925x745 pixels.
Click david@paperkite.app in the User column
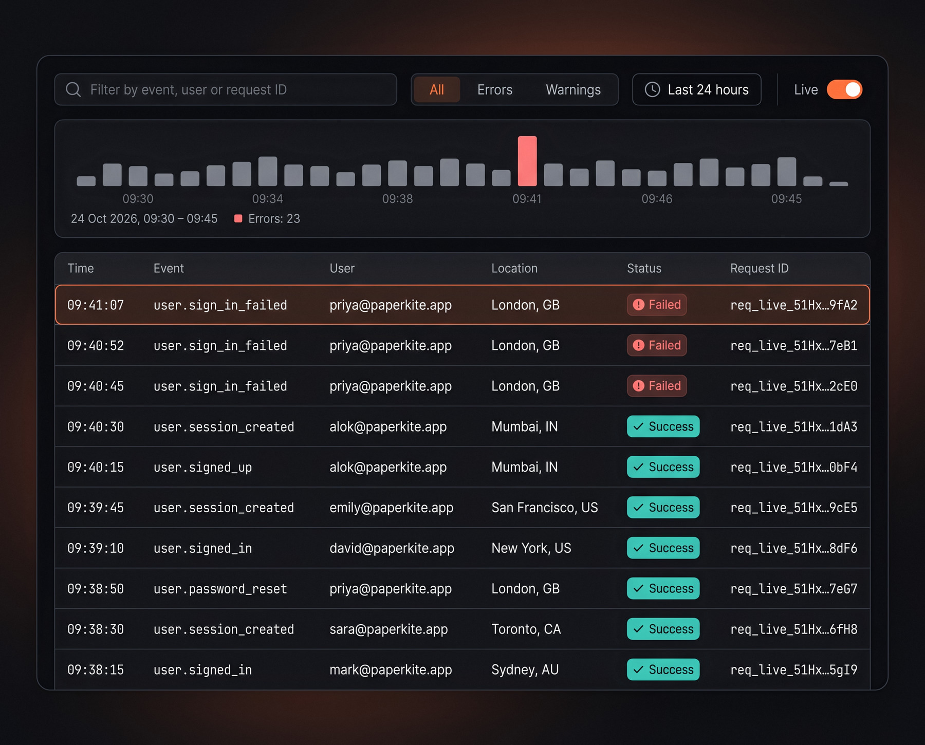click(392, 548)
